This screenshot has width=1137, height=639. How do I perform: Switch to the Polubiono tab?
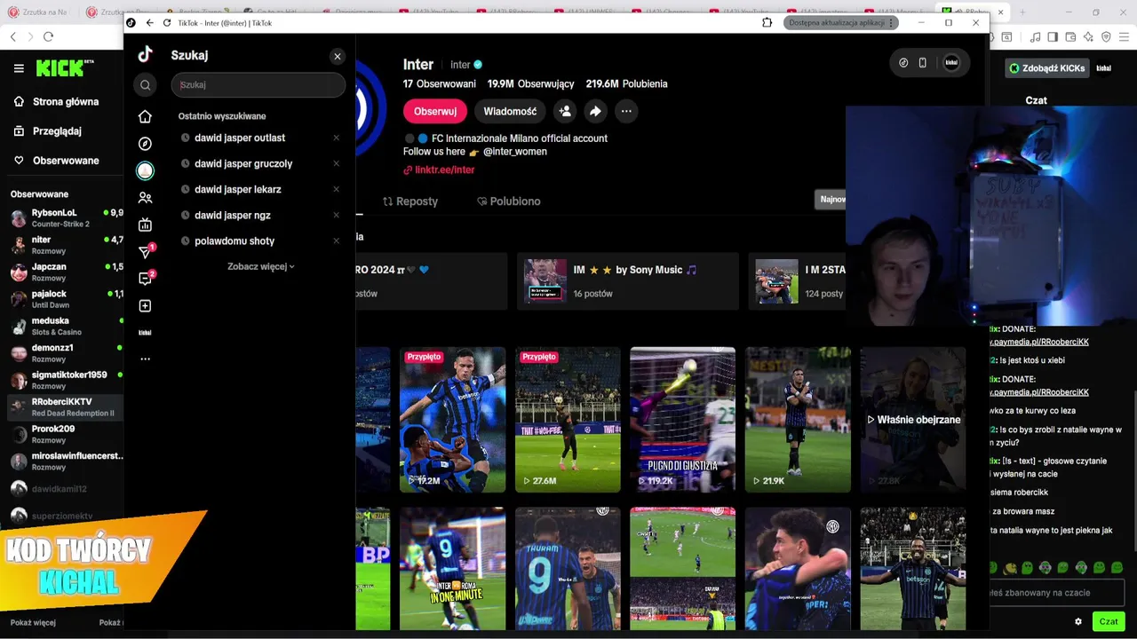click(509, 201)
